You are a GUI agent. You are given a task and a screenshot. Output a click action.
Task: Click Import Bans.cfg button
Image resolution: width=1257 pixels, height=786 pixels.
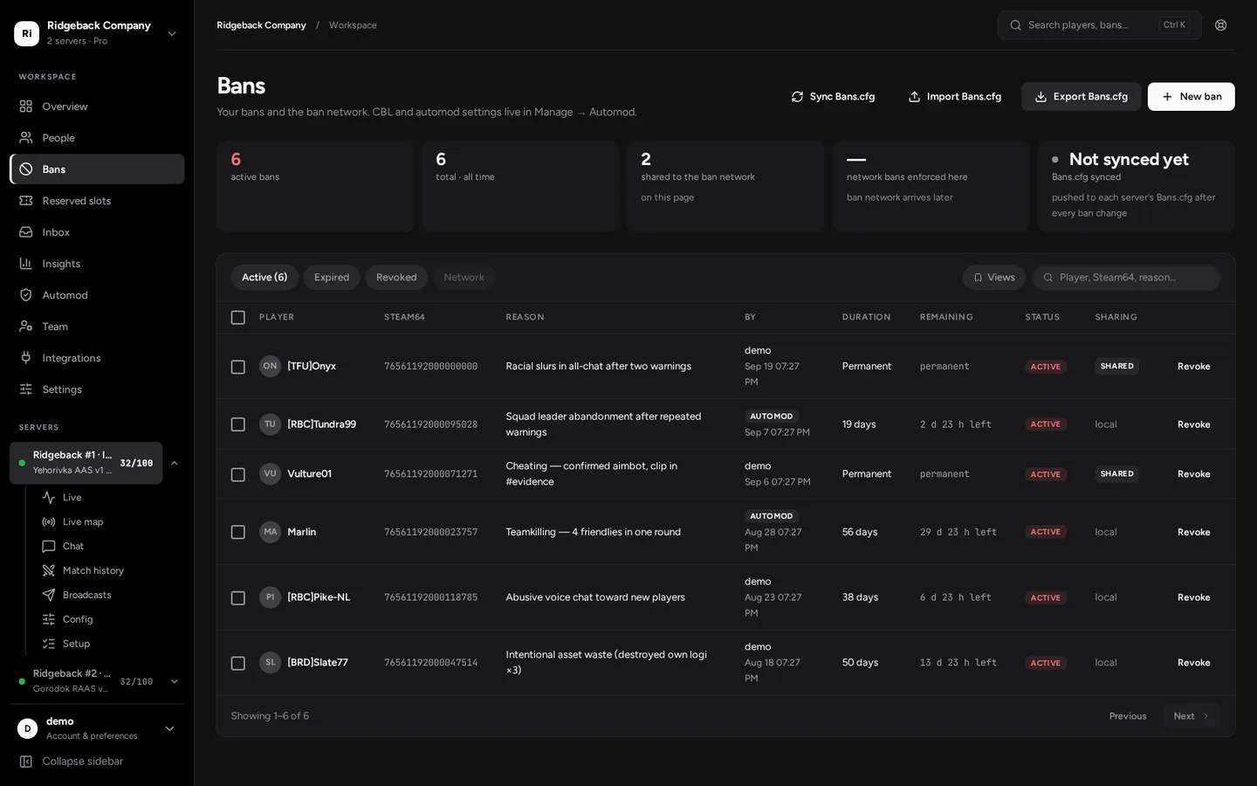tap(954, 97)
